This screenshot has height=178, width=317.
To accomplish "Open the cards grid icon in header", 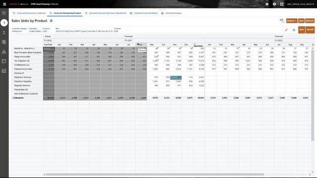I will 282,4.
